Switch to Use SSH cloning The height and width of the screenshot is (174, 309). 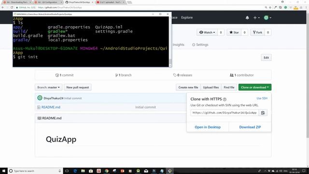coord(262,98)
